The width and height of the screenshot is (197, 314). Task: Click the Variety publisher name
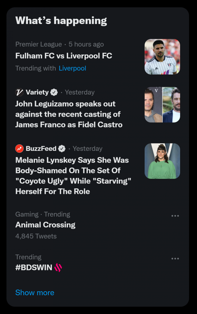pos(37,92)
